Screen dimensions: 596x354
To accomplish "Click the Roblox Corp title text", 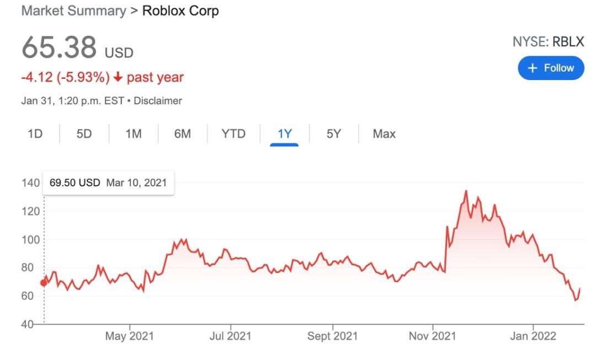I will point(180,11).
